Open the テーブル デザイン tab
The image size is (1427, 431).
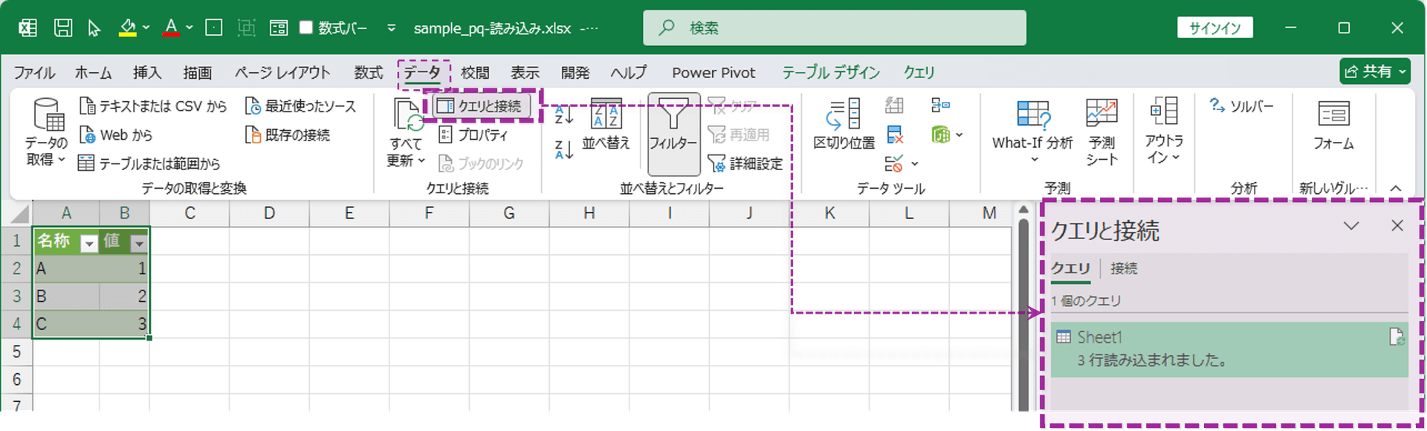[830, 73]
